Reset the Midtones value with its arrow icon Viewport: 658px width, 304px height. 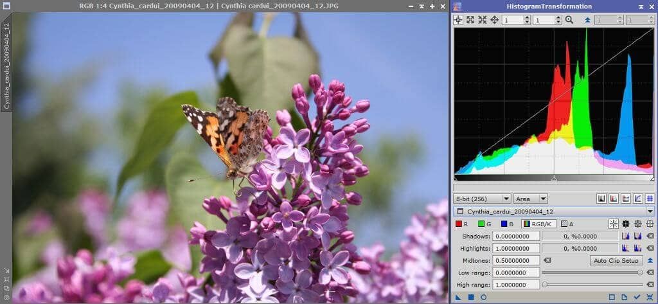tap(547, 260)
